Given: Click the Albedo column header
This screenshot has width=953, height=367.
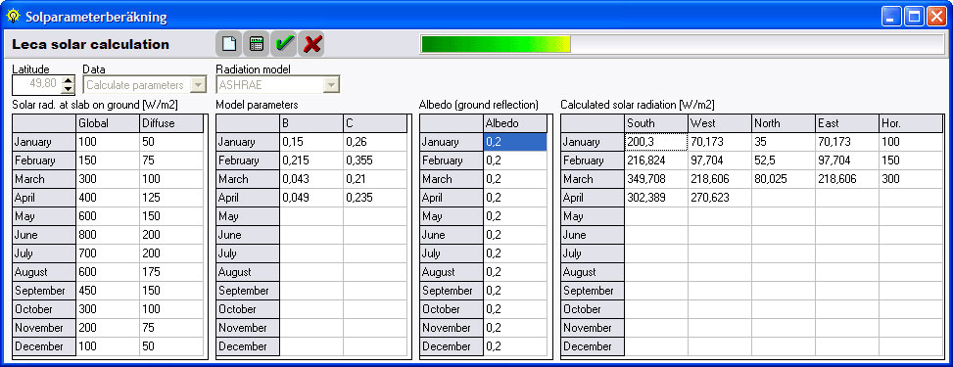Looking at the screenshot, I should [x=515, y=123].
